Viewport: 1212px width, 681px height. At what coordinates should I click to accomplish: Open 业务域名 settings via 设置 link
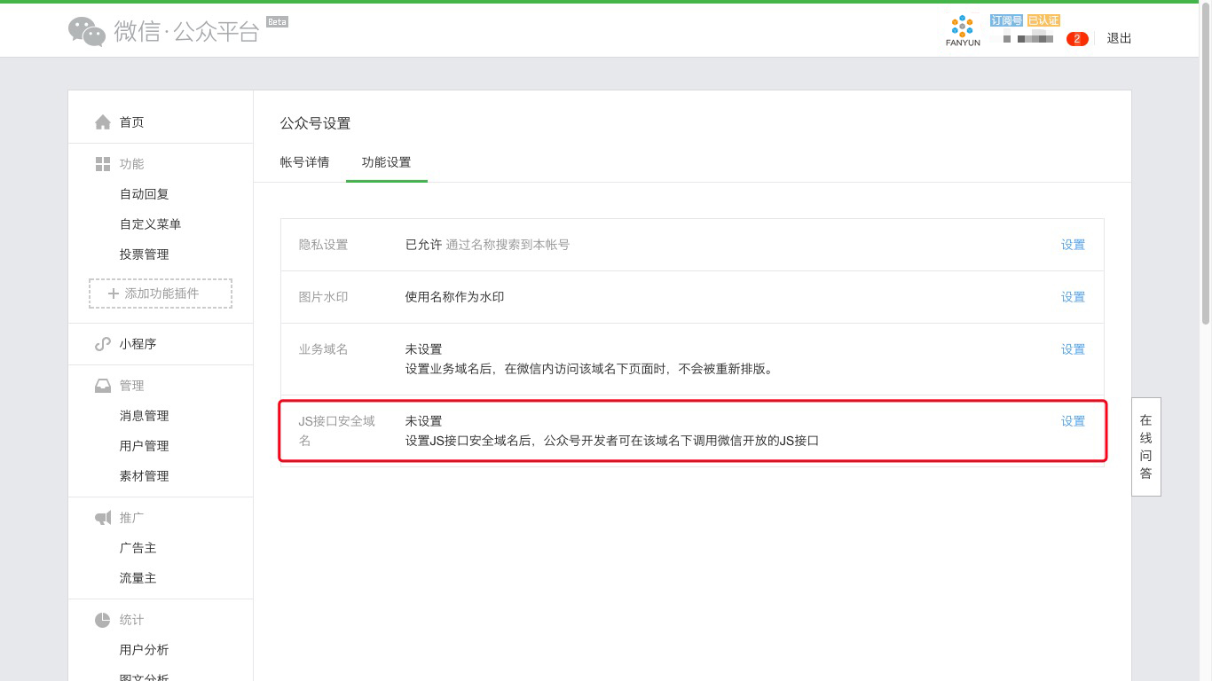click(x=1072, y=349)
